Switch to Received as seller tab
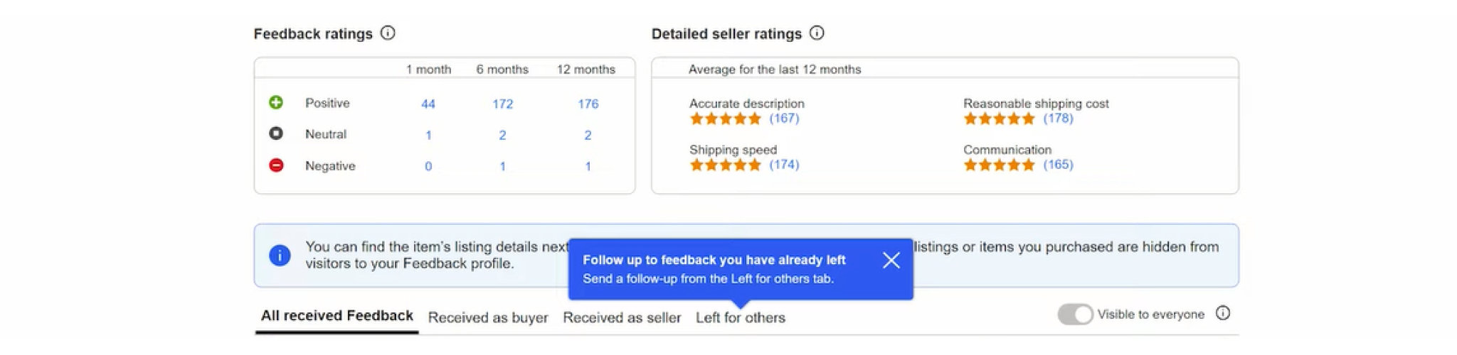This screenshot has width=1457, height=355. (x=622, y=317)
